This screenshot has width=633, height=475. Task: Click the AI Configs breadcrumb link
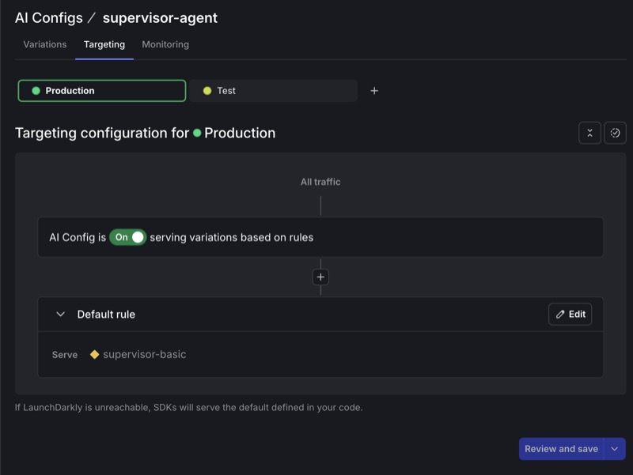49,17
